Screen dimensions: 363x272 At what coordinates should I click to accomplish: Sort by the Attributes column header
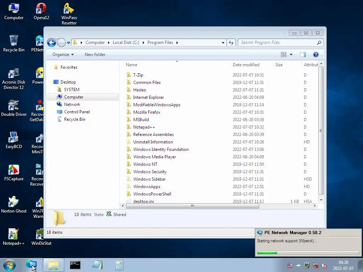[x=310, y=65]
